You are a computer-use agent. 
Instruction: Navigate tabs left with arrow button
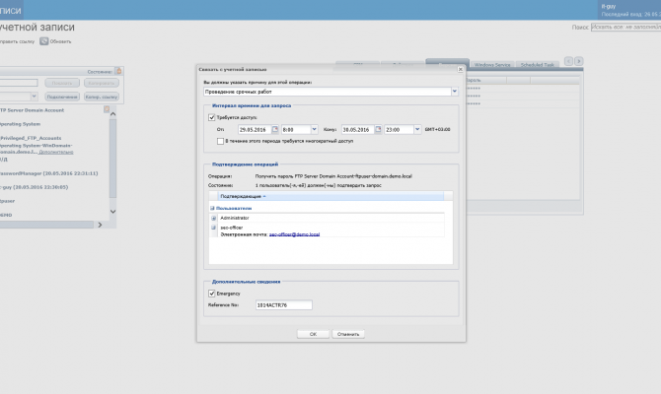click(568, 61)
